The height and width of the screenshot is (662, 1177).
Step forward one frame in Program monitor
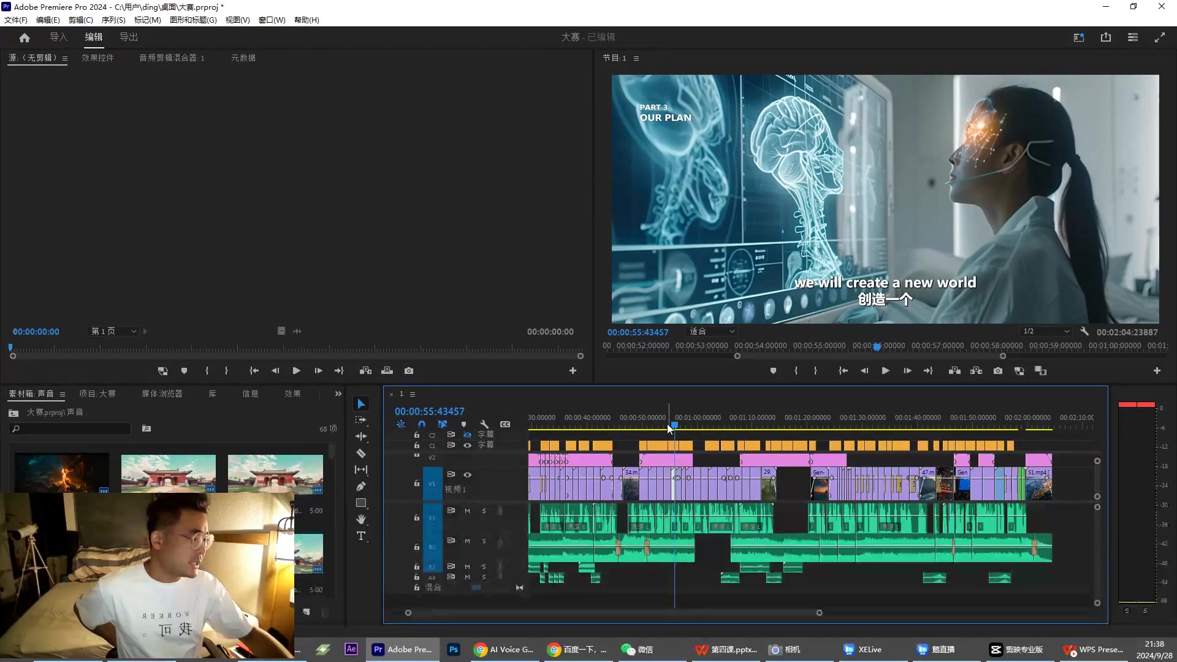click(x=907, y=371)
